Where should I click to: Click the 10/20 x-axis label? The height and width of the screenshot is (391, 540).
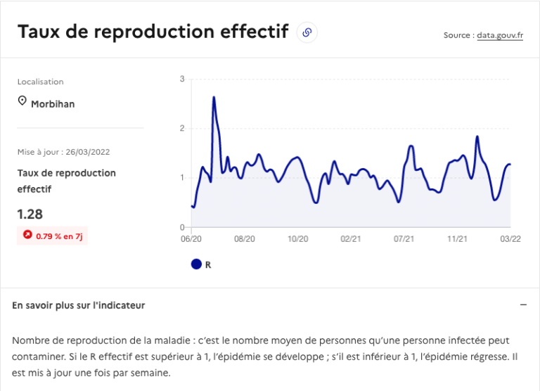[298, 238]
